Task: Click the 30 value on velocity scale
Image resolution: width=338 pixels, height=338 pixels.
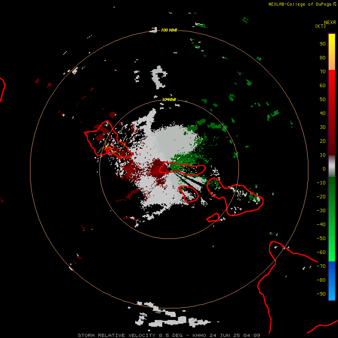Action: (x=323, y=127)
